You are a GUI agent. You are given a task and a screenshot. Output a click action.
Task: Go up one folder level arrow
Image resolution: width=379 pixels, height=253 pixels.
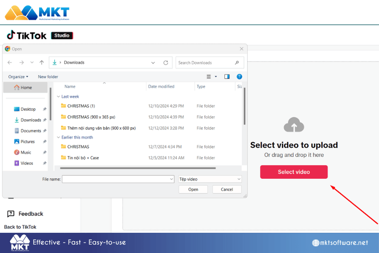(x=42, y=62)
